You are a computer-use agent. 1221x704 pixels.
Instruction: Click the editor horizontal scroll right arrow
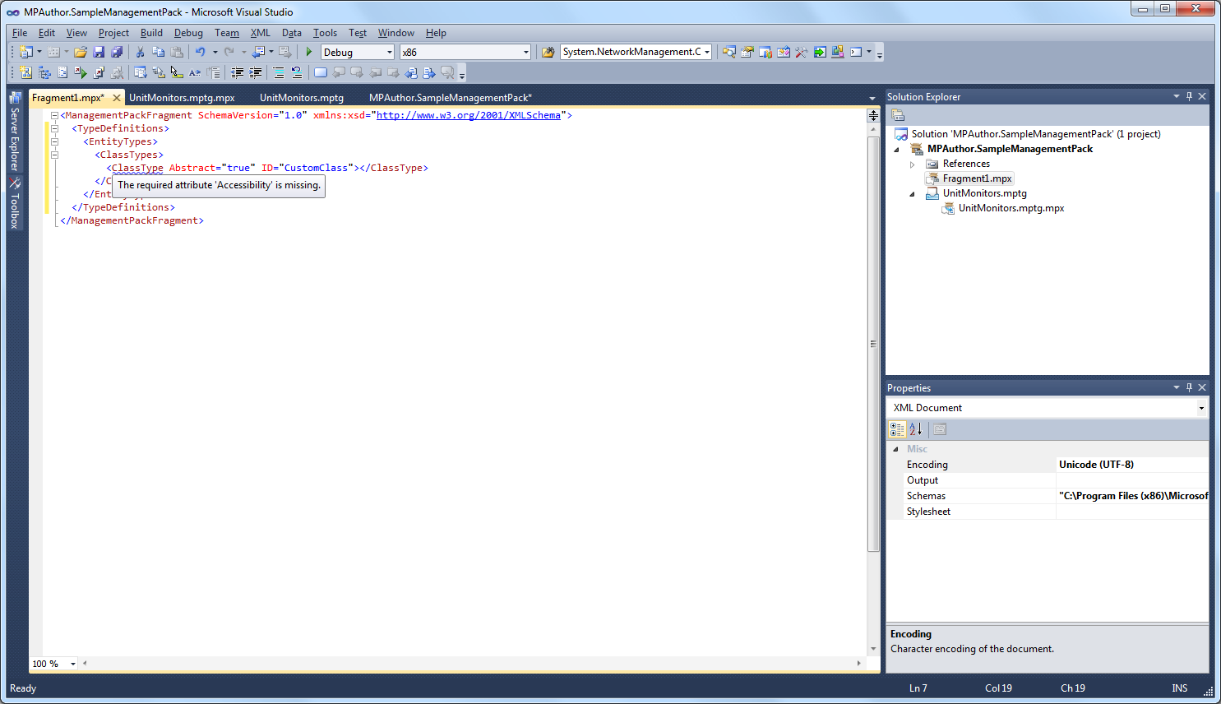859,663
